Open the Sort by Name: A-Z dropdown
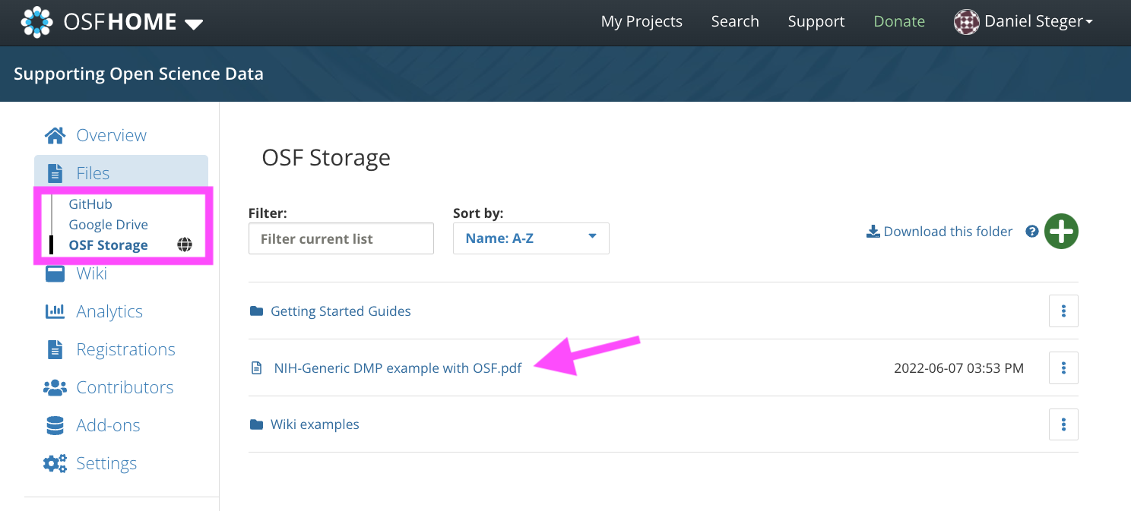1131x511 pixels. [x=531, y=238]
